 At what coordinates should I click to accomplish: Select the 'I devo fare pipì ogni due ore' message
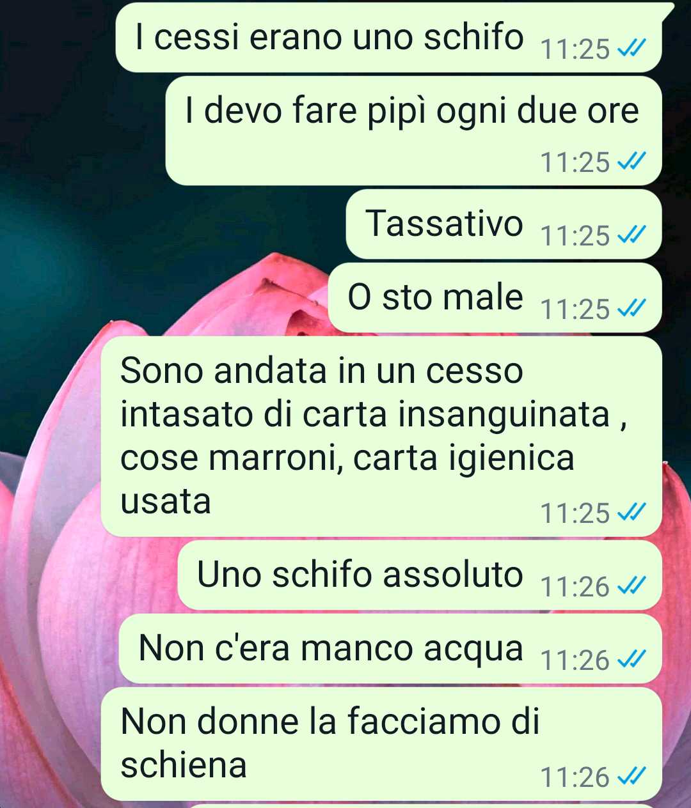point(413,131)
